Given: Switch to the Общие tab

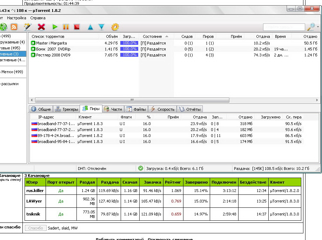Looking at the screenshot, I should tap(41, 109).
